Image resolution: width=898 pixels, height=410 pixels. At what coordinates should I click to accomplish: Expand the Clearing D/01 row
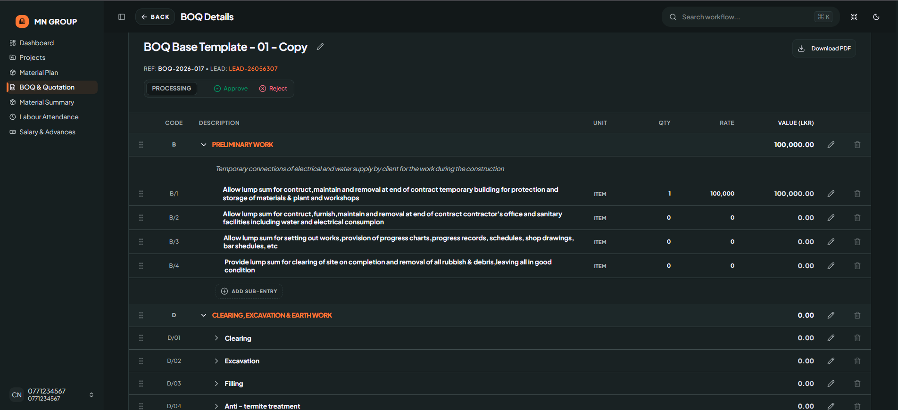(x=216, y=338)
